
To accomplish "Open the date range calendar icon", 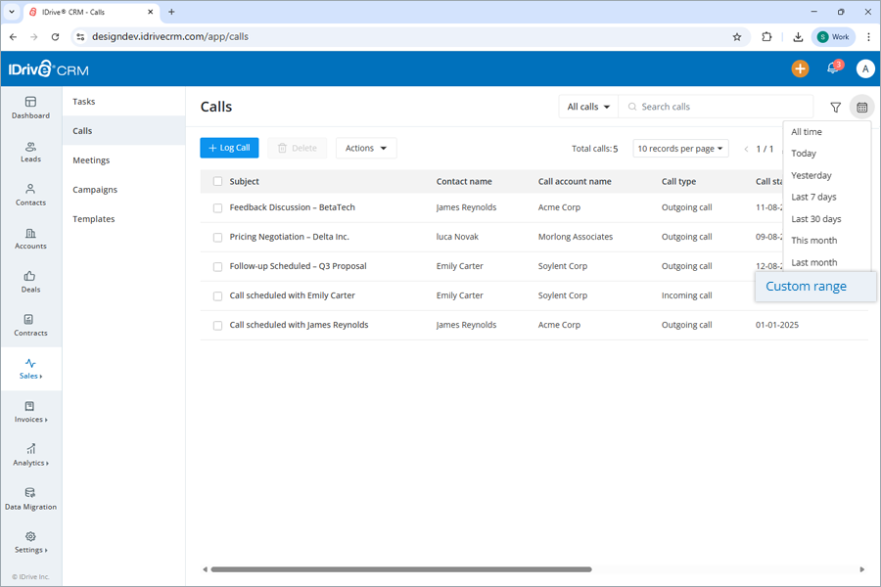I will [861, 108].
